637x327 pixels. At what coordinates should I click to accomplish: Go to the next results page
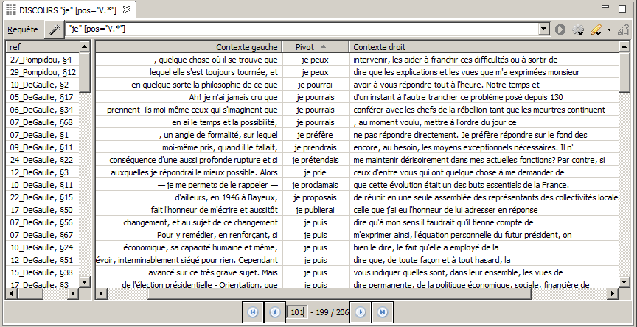coord(361,312)
